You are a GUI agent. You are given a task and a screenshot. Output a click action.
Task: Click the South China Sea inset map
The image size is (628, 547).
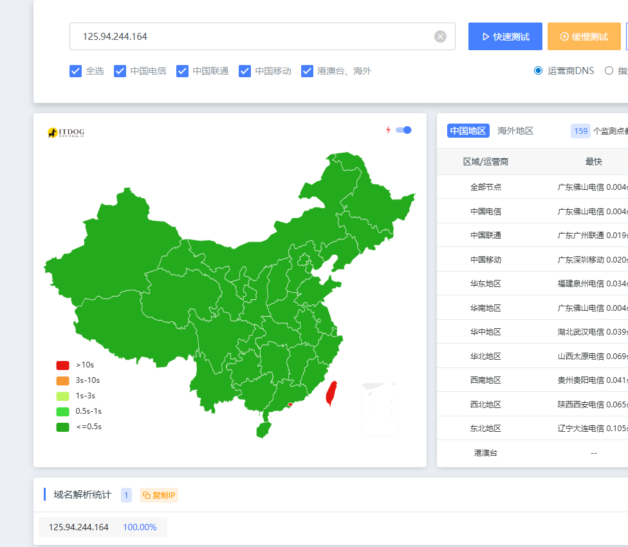(380, 409)
